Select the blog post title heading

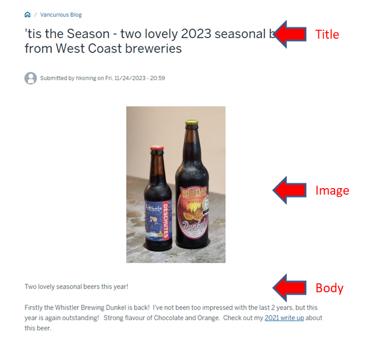pos(151,41)
